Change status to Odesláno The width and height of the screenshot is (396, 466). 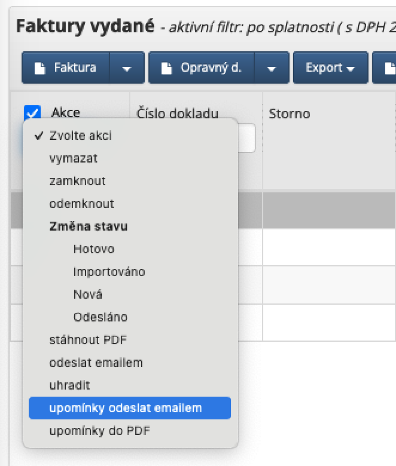pos(100,317)
